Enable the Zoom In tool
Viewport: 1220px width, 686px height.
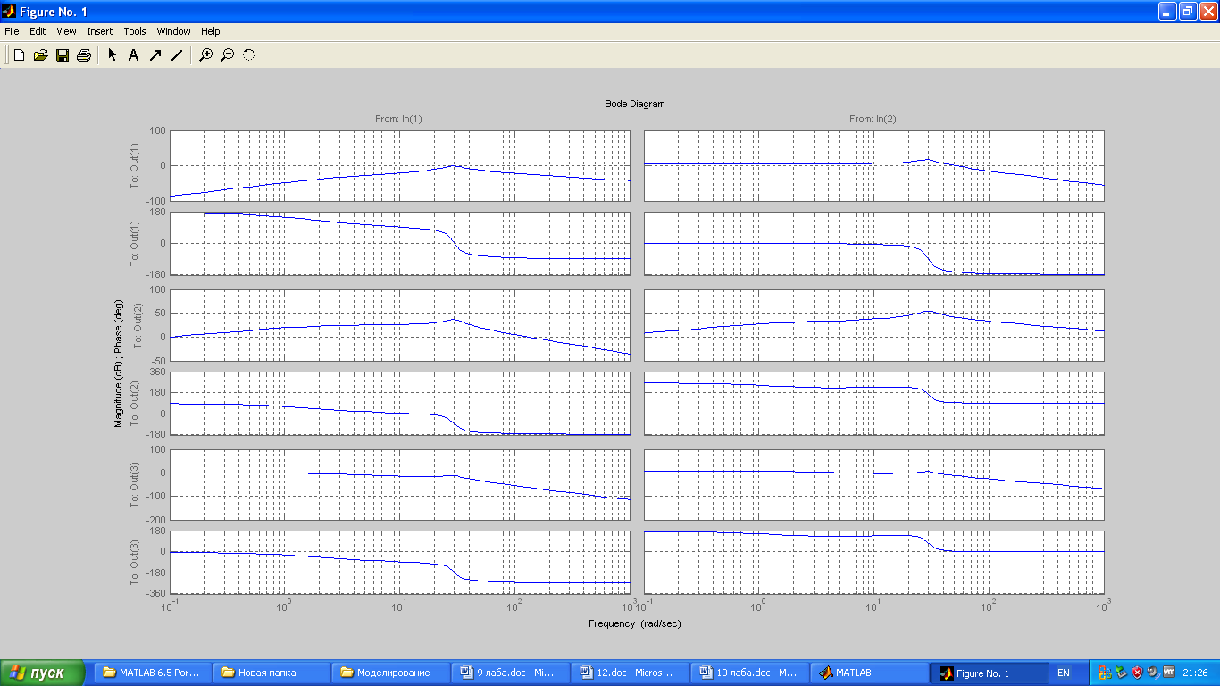click(x=206, y=55)
